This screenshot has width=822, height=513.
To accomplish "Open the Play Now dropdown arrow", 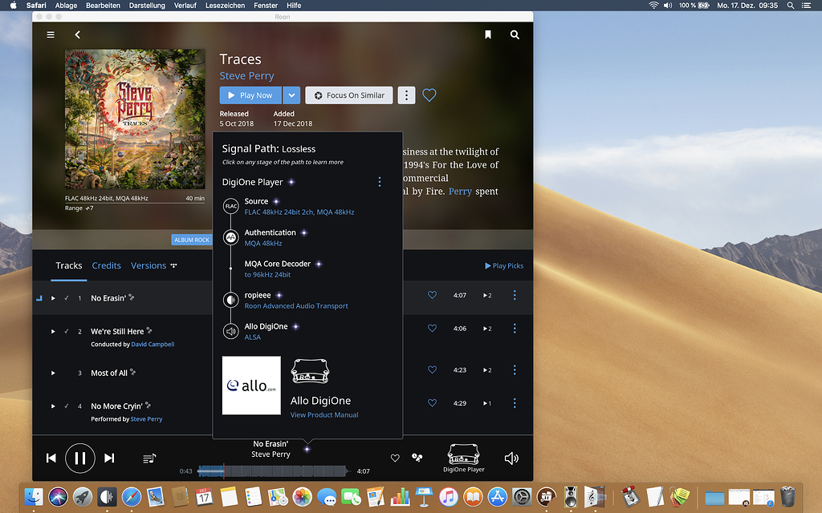I will (291, 95).
